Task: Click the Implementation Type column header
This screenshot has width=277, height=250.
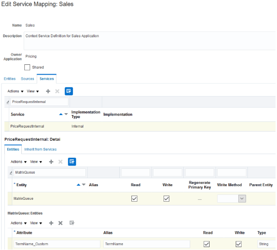Action: click(86, 115)
